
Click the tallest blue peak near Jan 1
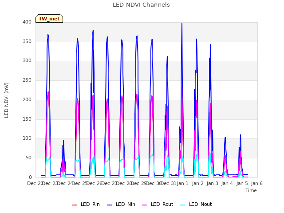pos(182,24)
